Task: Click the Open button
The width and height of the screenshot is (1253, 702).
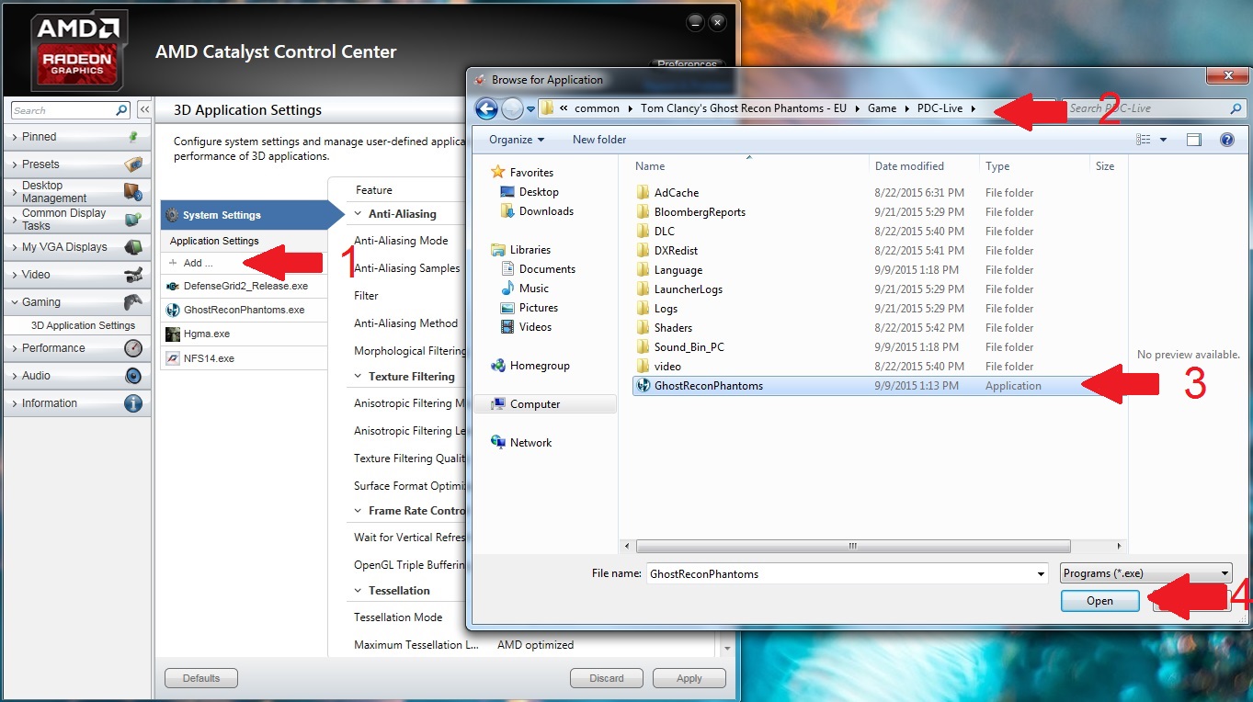Action: [x=1099, y=601]
